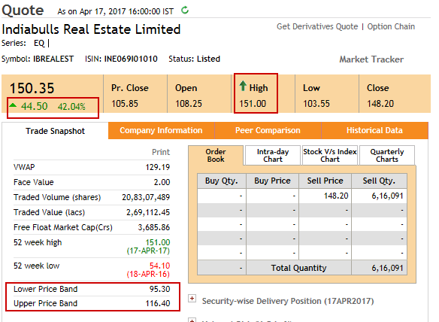Click the green triangle beside 44.50 change

tap(13, 105)
